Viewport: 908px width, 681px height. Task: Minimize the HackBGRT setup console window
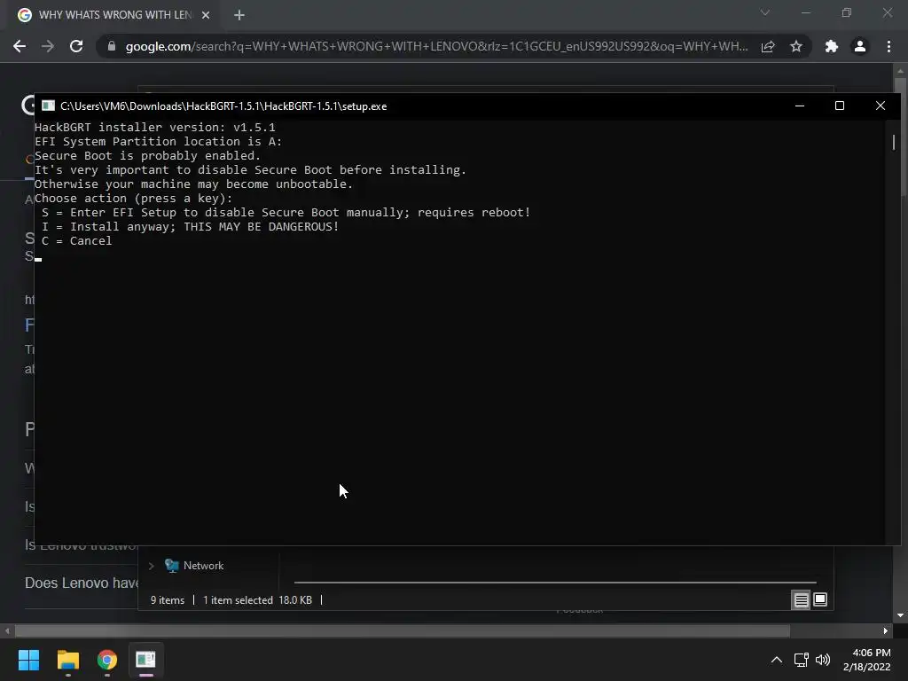(x=800, y=106)
